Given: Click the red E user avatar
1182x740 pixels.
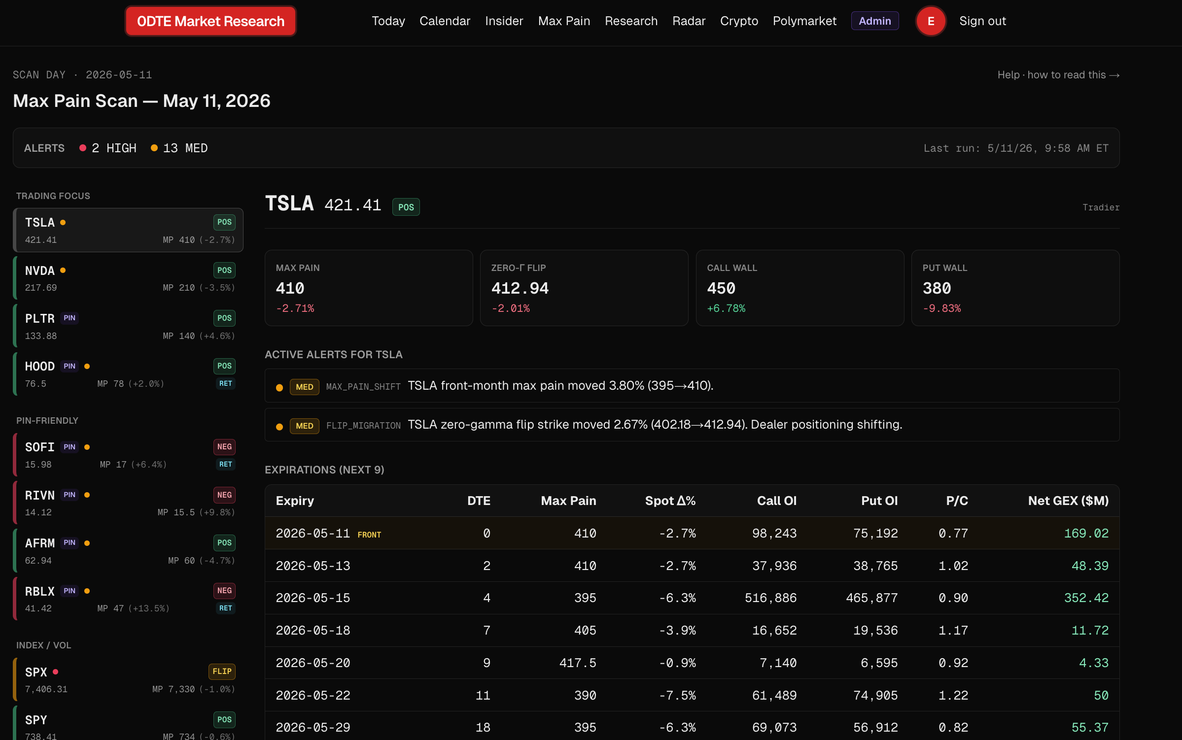Looking at the screenshot, I should pos(931,21).
